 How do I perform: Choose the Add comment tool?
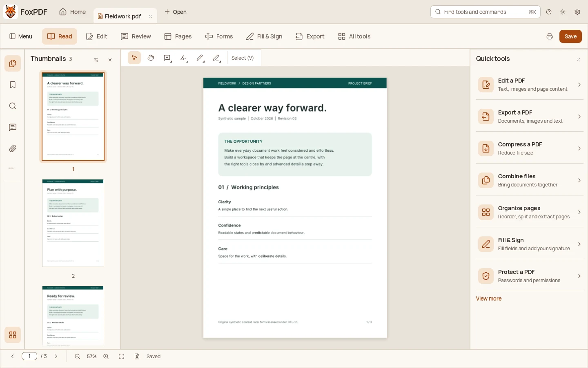pyautogui.click(x=167, y=58)
